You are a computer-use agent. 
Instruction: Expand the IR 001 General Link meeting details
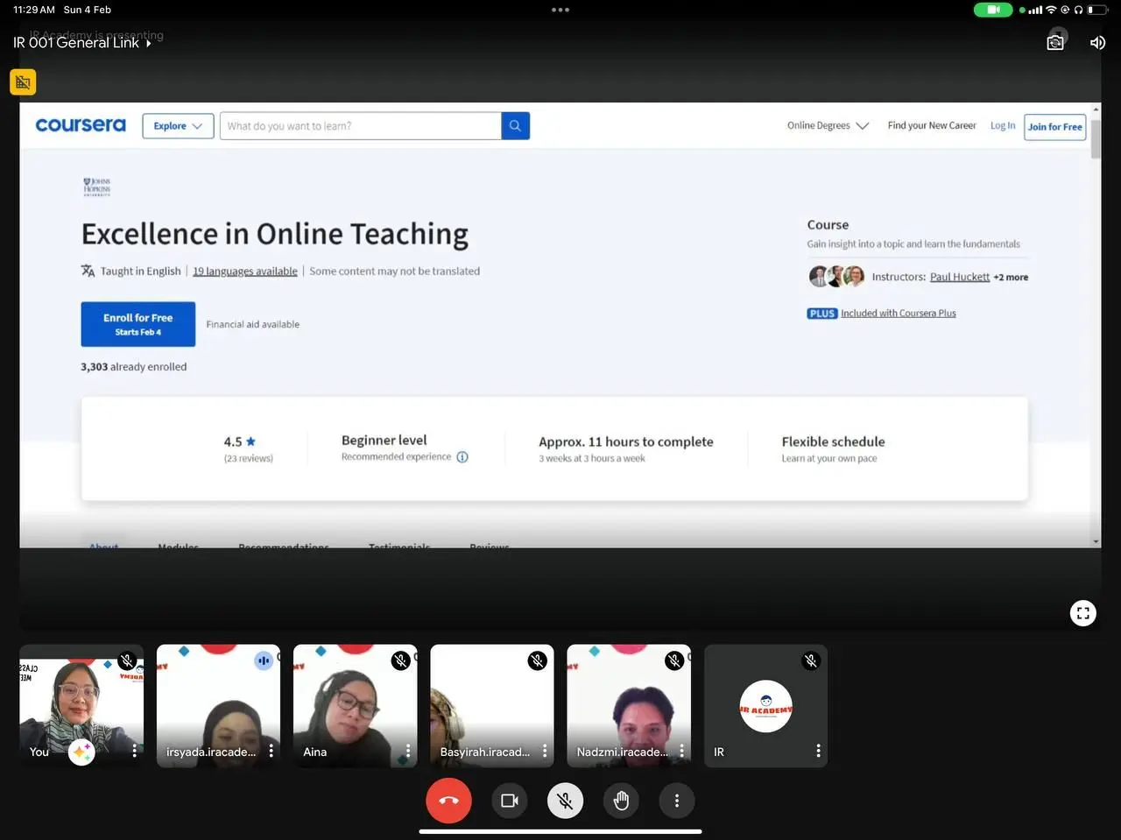pyautogui.click(x=82, y=42)
